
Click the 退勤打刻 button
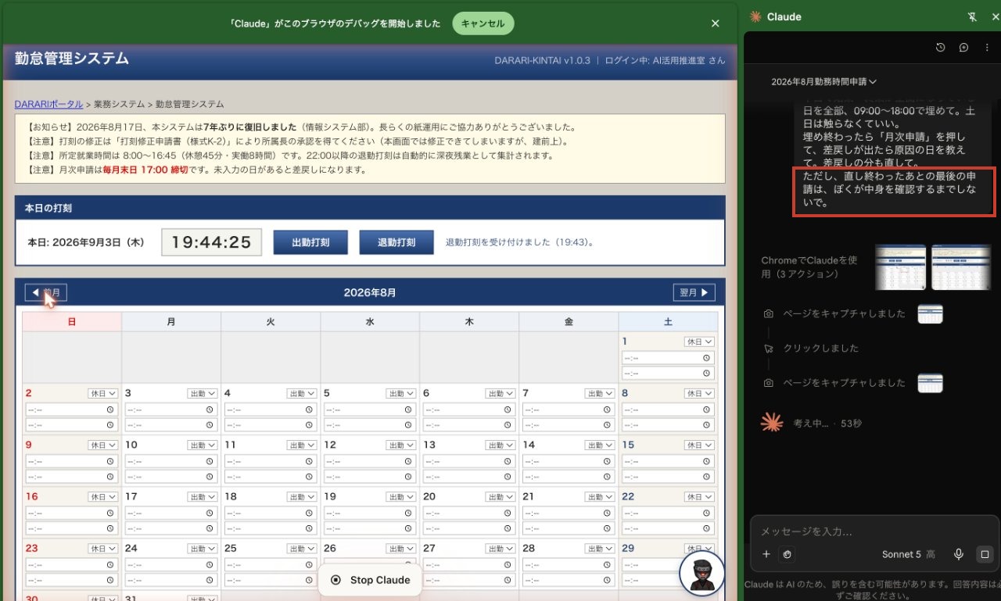pyautogui.click(x=396, y=242)
